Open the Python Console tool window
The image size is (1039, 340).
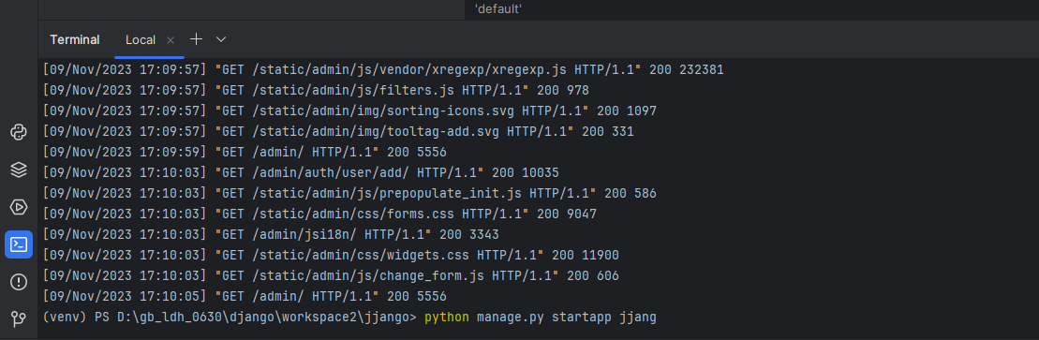(x=19, y=132)
